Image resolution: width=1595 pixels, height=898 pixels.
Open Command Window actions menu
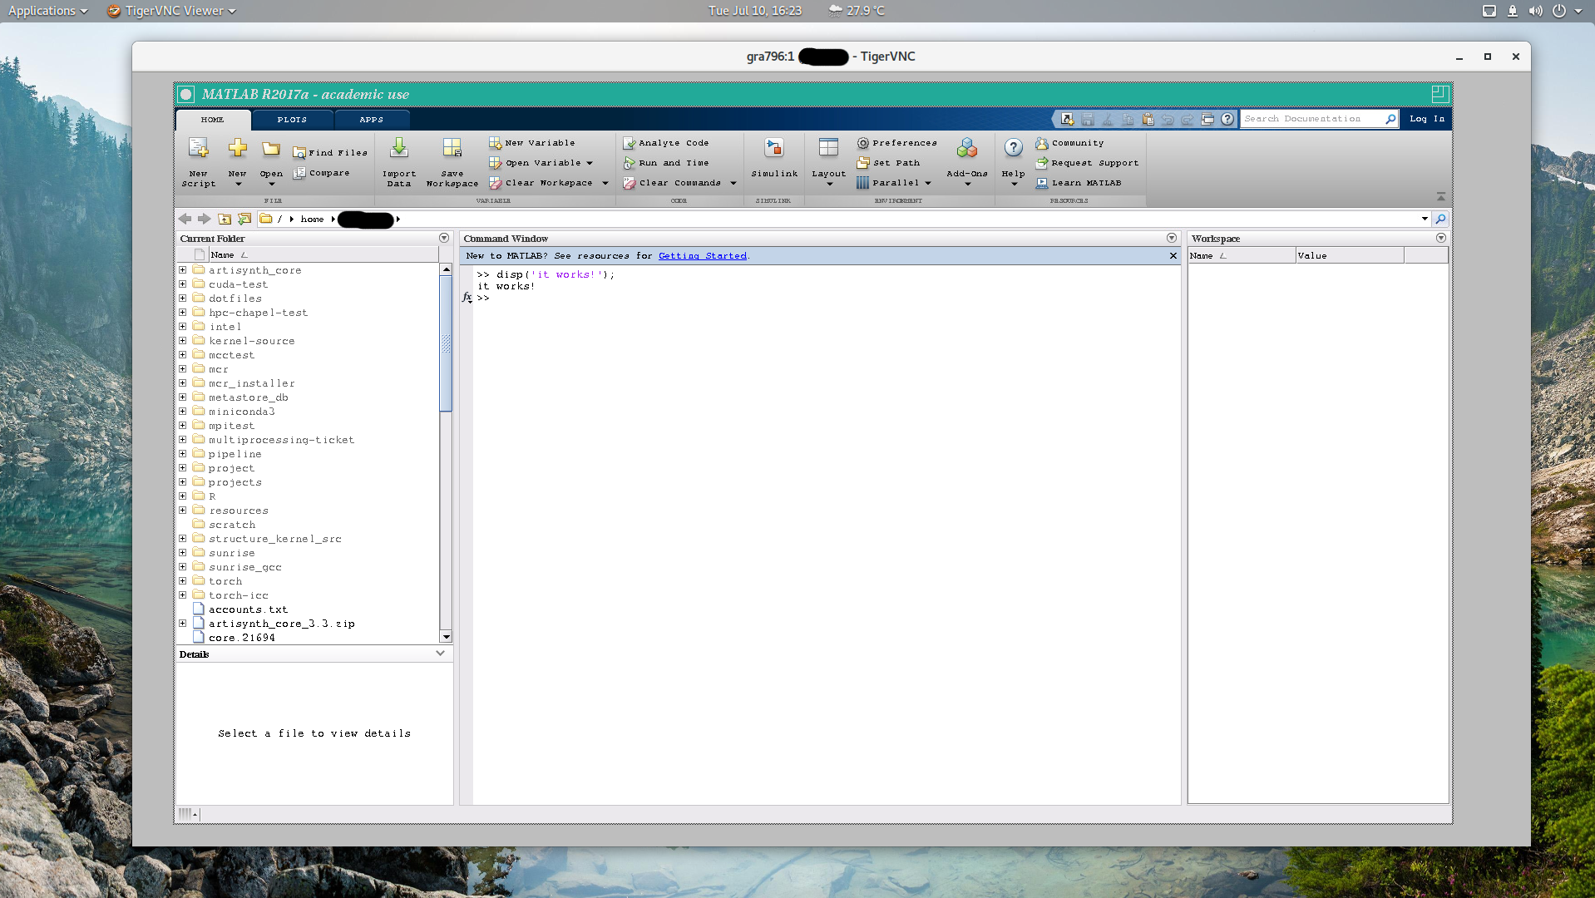click(1172, 238)
